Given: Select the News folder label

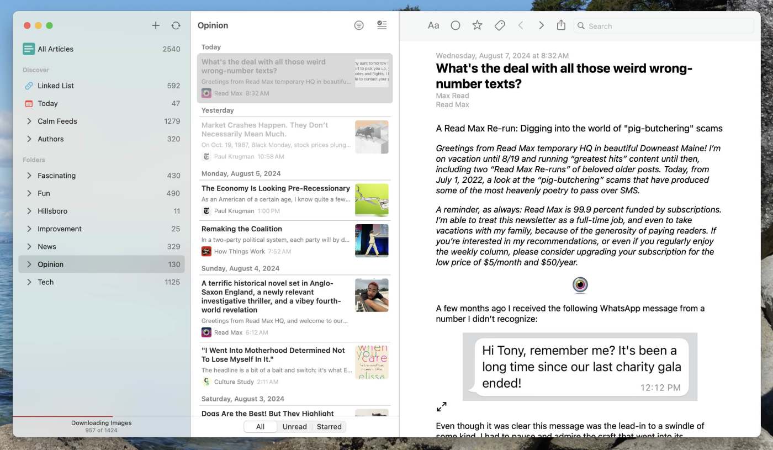Looking at the screenshot, I should (x=47, y=246).
